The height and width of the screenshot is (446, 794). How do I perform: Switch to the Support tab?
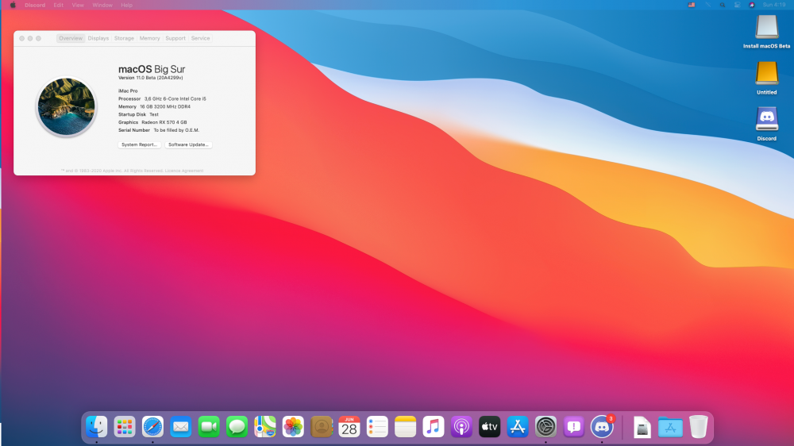[x=175, y=38]
